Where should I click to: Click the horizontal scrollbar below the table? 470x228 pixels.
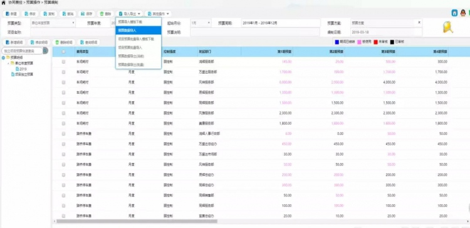click(x=137, y=221)
